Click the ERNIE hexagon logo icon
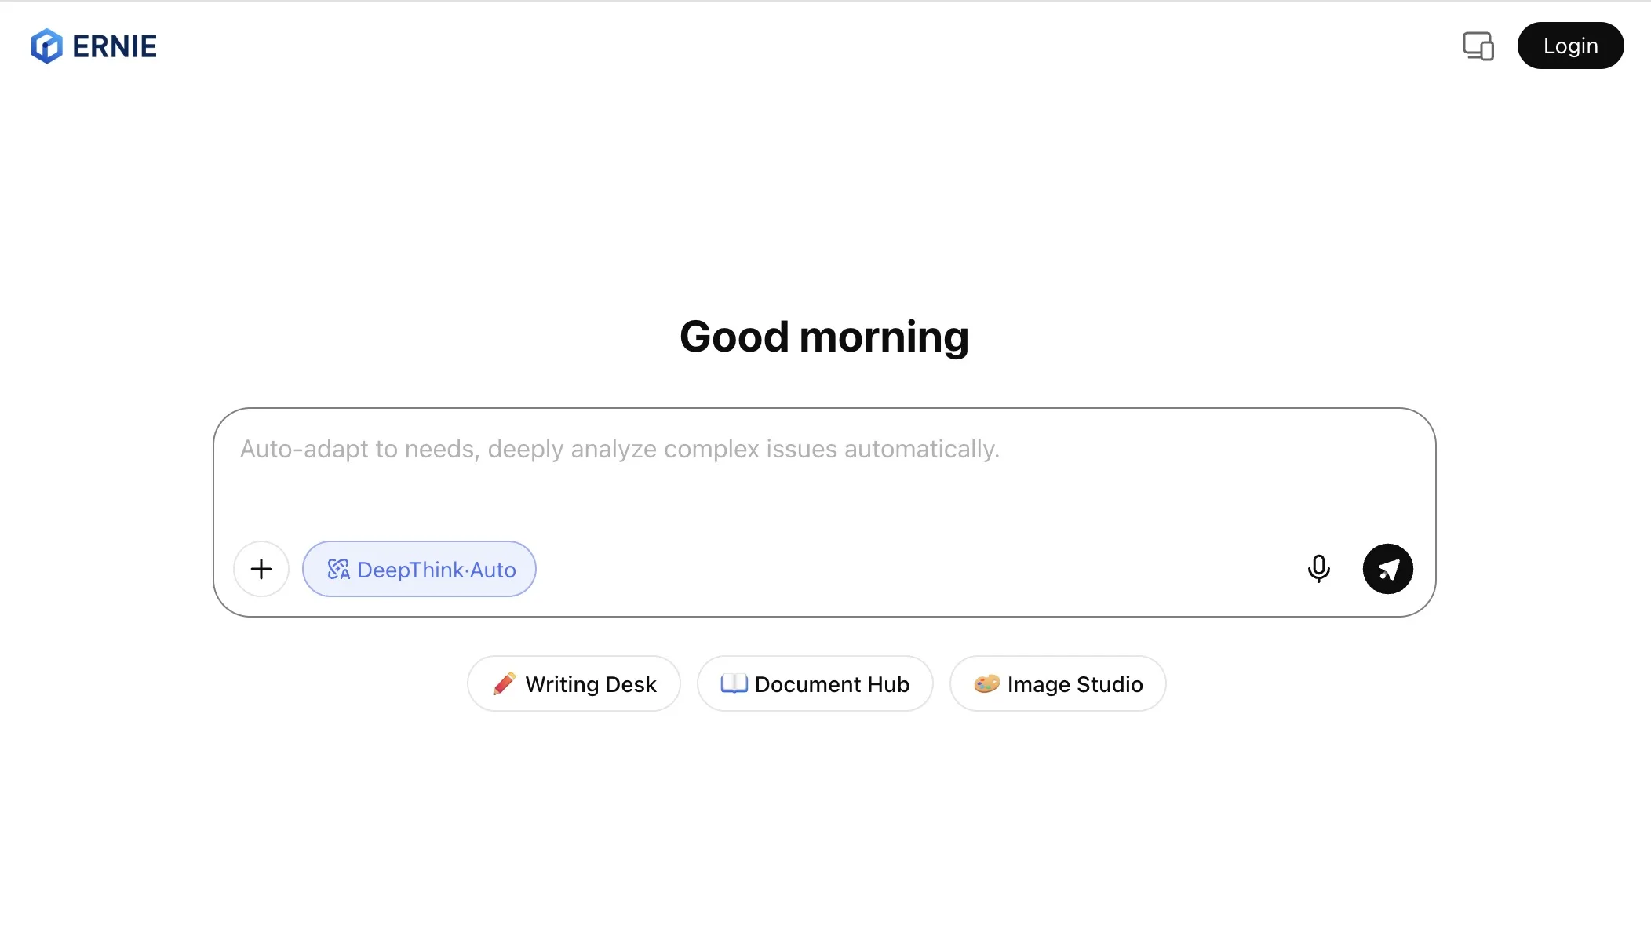 (x=47, y=46)
